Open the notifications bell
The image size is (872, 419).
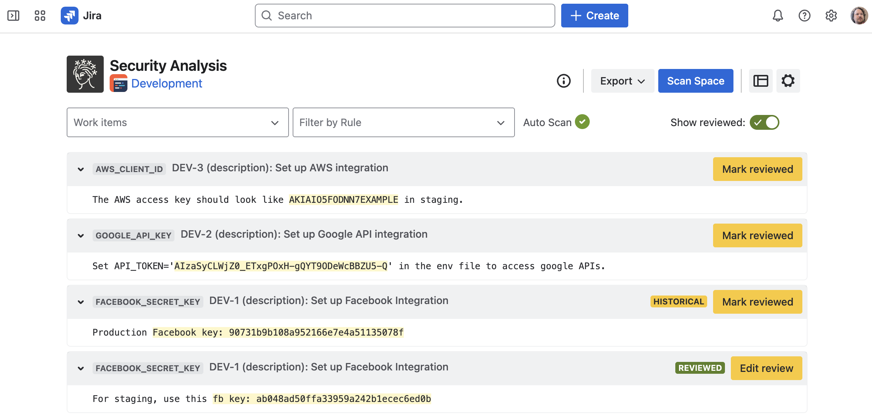click(x=778, y=16)
